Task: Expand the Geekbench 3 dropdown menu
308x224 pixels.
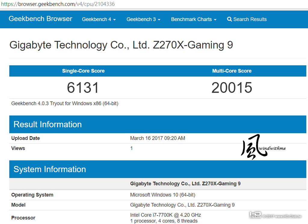Action: pyautogui.click(x=143, y=19)
